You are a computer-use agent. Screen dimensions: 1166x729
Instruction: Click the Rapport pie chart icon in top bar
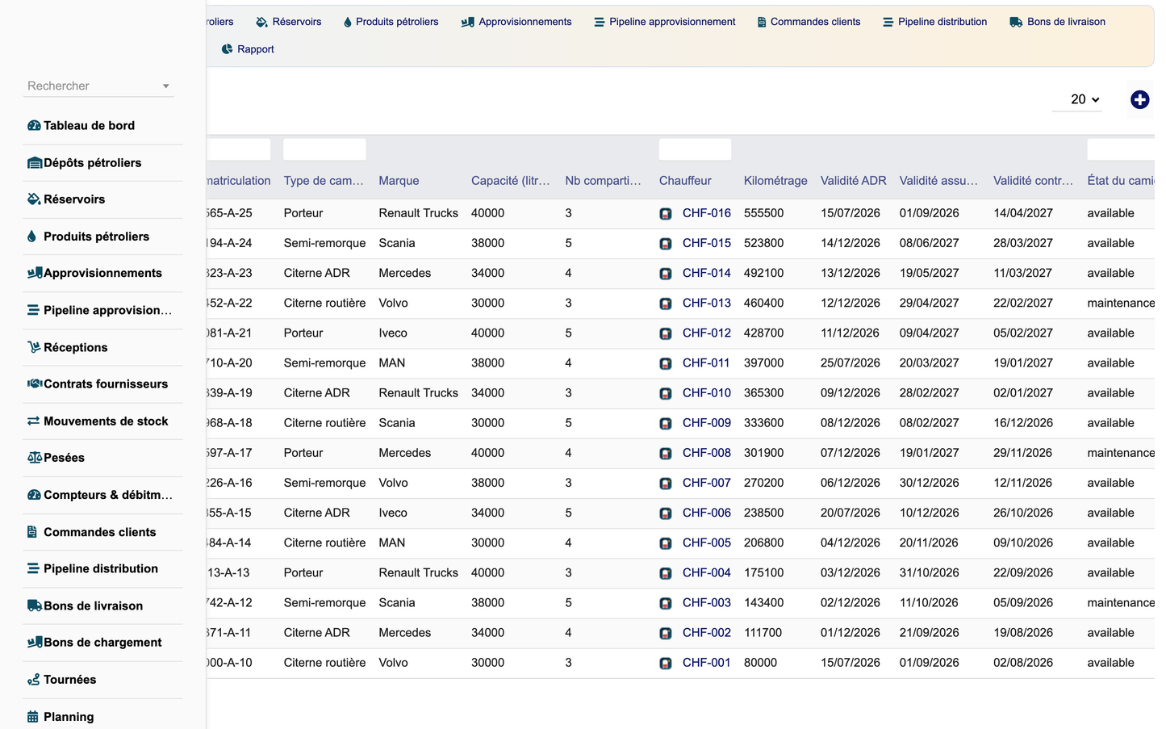pyautogui.click(x=227, y=49)
